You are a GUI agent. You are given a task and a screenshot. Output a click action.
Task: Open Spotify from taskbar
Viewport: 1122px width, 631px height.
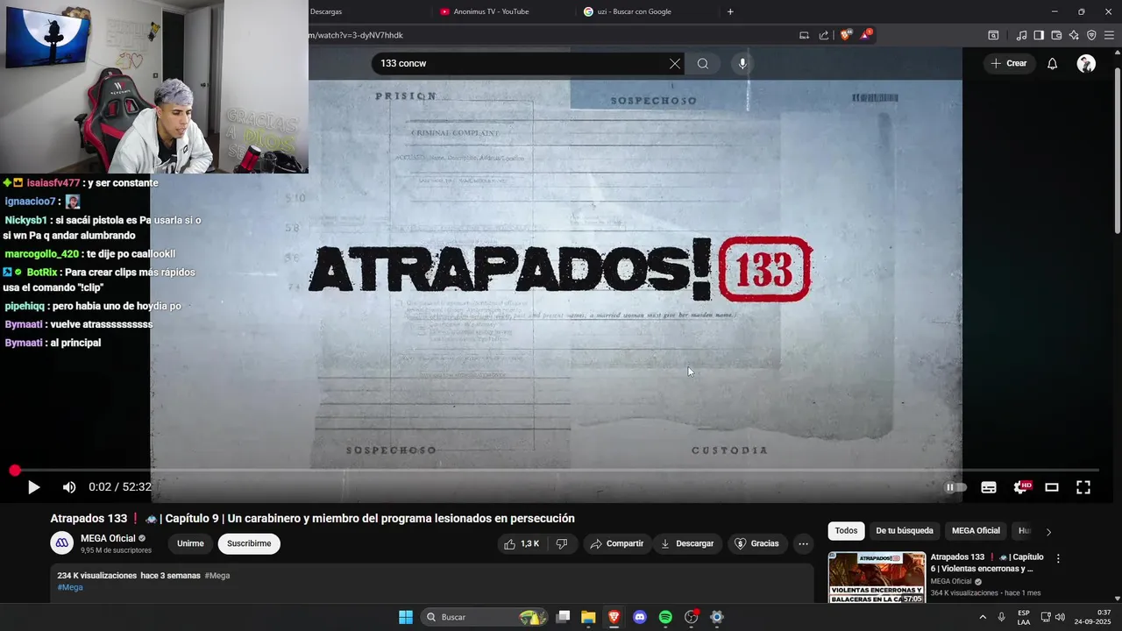point(665,617)
